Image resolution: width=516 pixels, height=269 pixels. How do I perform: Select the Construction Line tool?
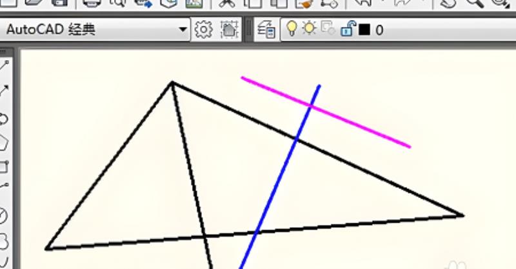tap(5, 90)
